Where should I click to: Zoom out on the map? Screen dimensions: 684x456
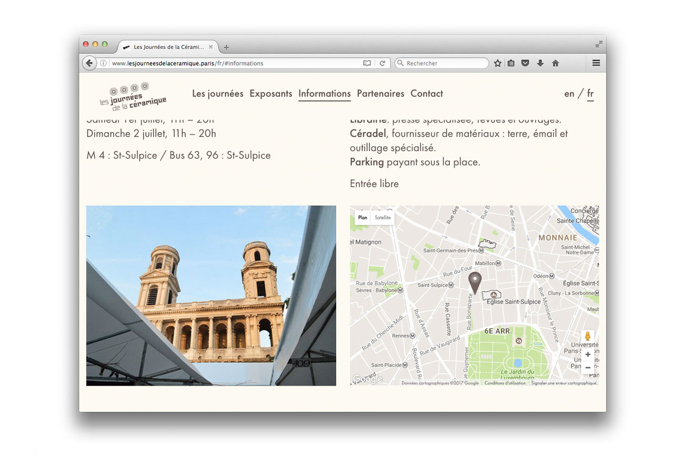(x=588, y=367)
